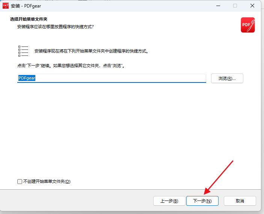
Task: Click the PDFgear icon in the title bar
Action: click(6, 6)
